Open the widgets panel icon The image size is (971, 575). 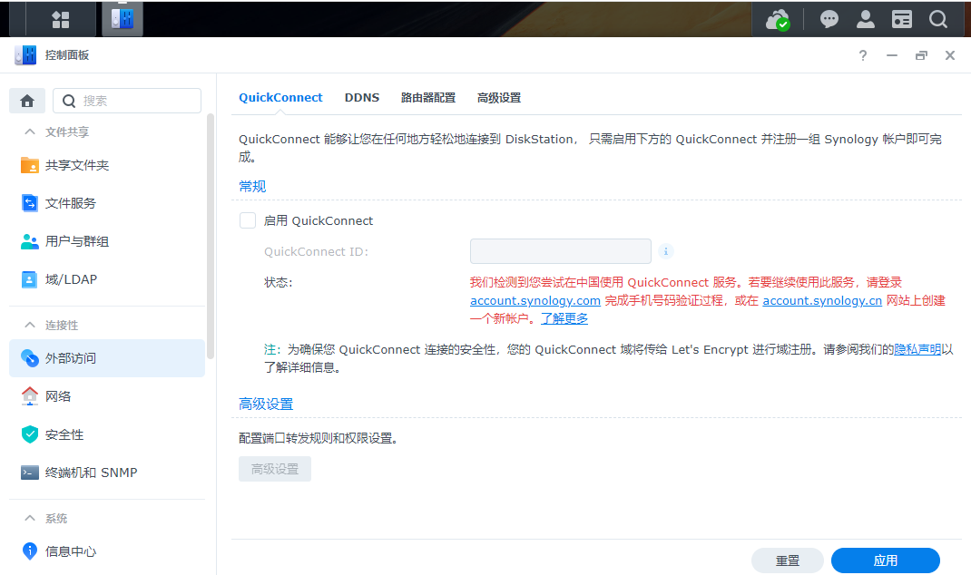pos(901,19)
